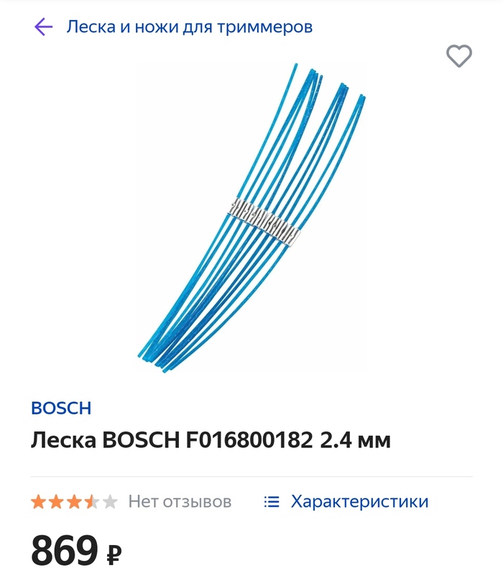Open 'Леска и ножи для триммеров' category
The height and width of the screenshot is (586, 503).
pyautogui.click(x=189, y=27)
